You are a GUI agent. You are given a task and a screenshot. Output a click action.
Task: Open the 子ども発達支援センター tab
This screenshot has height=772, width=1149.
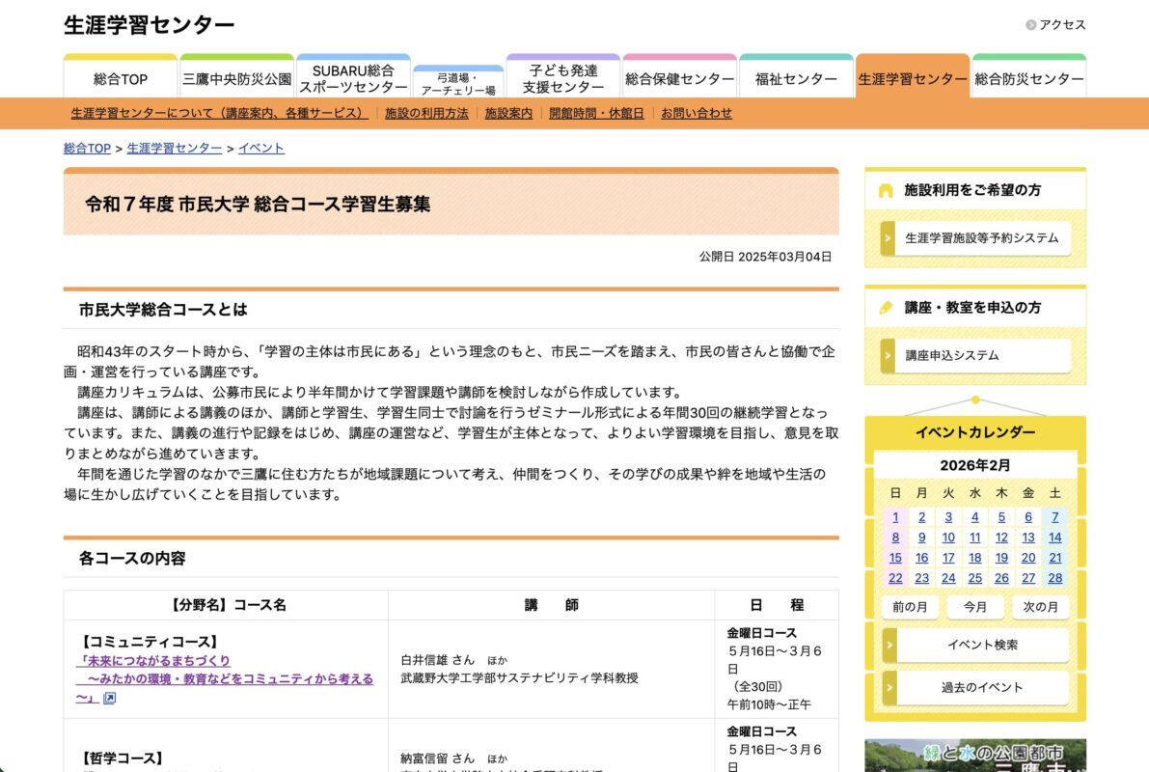tap(563, 79)
